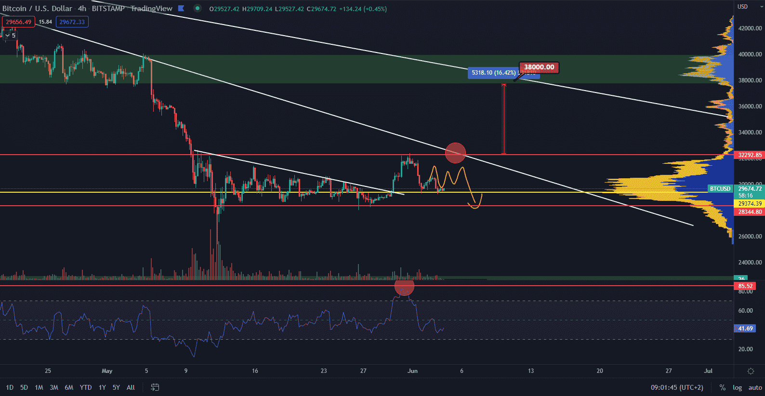Click the red circle on the RSI peak

[x=404, y=288]
